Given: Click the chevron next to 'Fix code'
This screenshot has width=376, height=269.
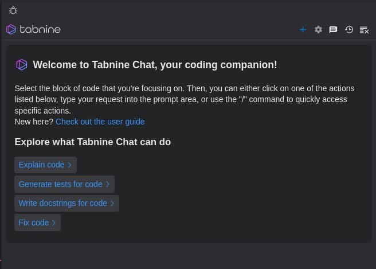Looking at the screenshot, I should (54, 223).
